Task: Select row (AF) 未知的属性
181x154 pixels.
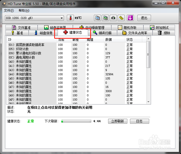Action: [76, 100]
